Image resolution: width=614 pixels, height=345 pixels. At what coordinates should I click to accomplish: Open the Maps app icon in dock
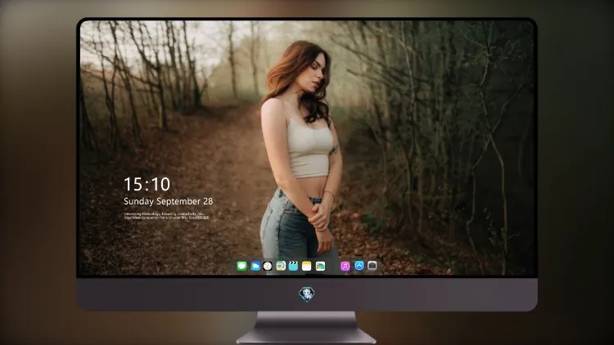coord(281,266)
